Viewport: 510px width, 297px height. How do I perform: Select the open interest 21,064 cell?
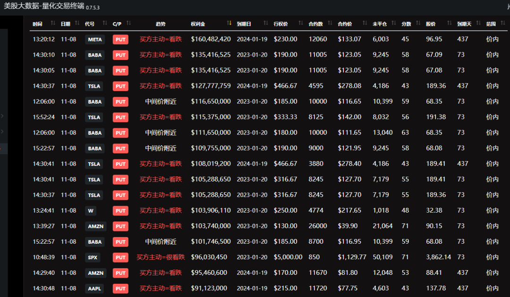click(382, 226)
